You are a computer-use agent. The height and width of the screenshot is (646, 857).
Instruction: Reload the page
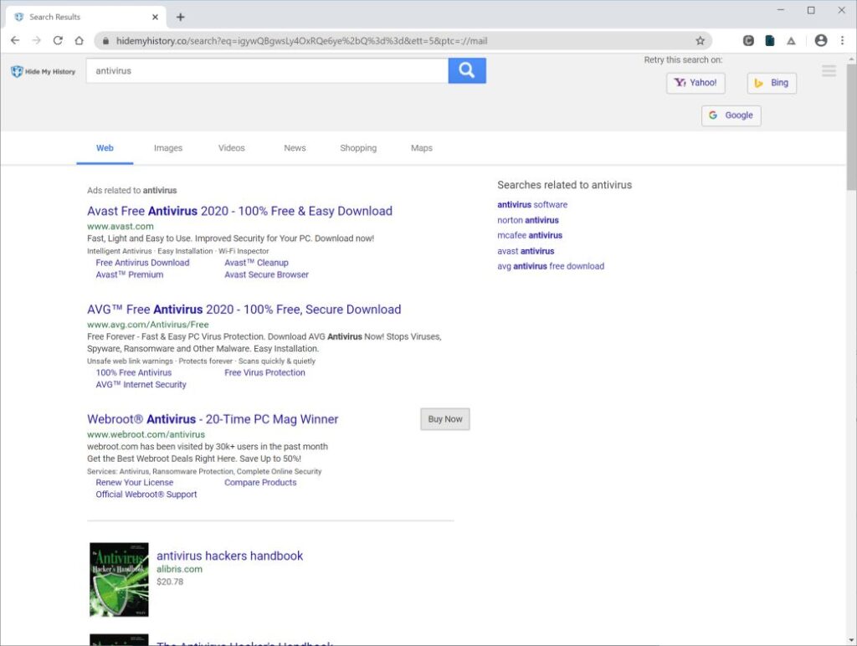58,40
